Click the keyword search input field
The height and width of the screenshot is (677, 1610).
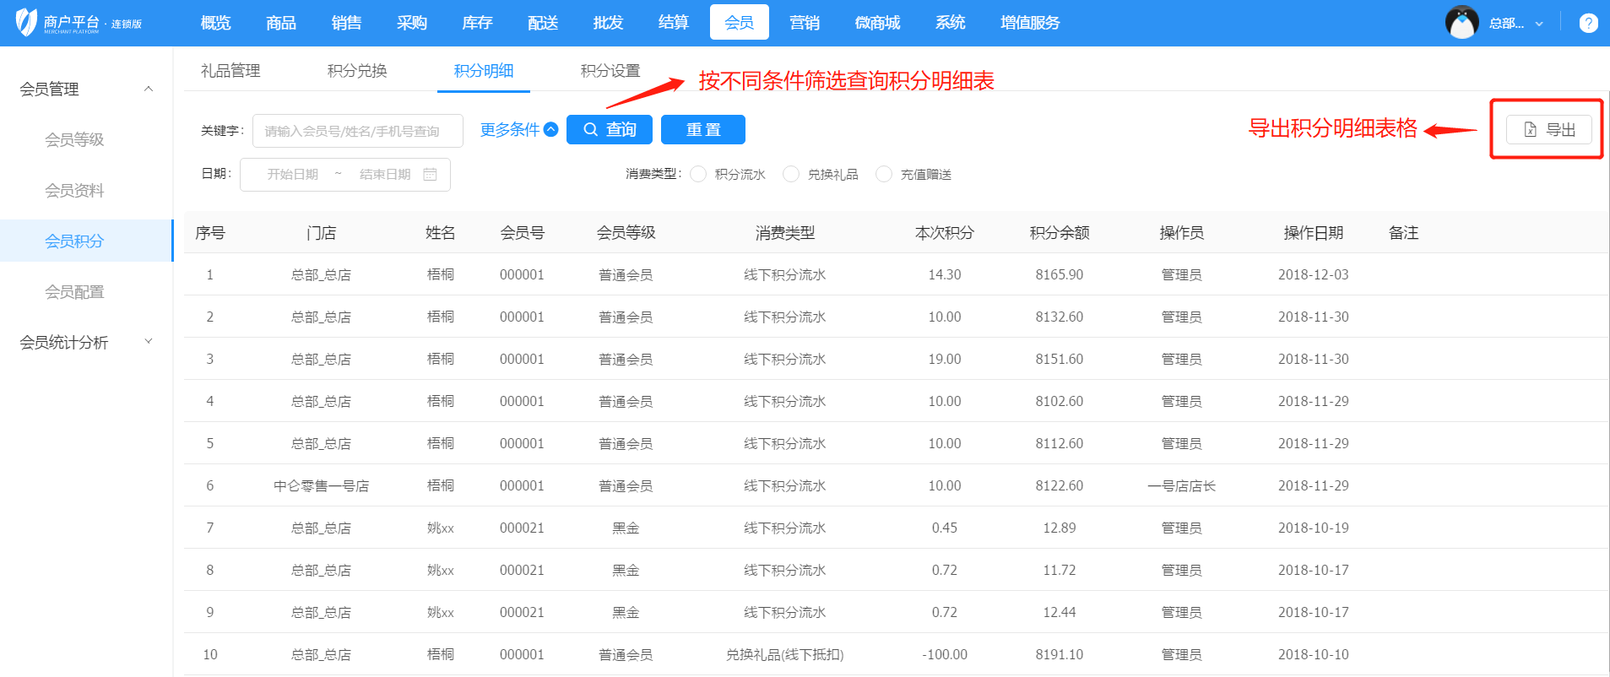click(357, 131)
